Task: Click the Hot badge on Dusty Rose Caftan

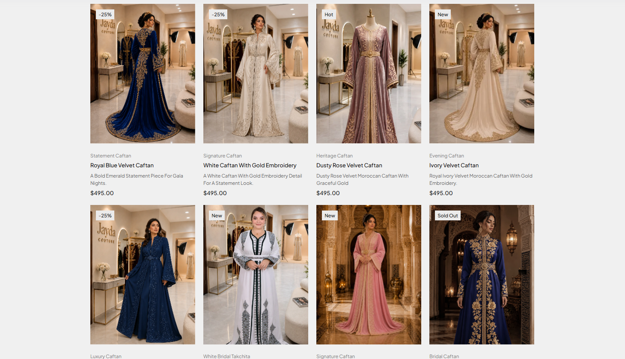Action: coord(329,15)
